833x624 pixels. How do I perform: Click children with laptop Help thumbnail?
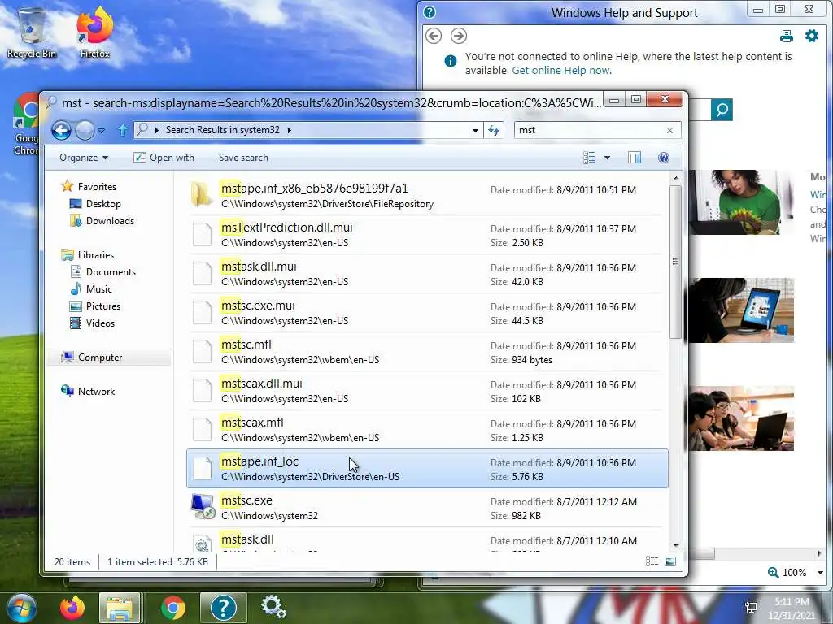click(x=740, y=418)
